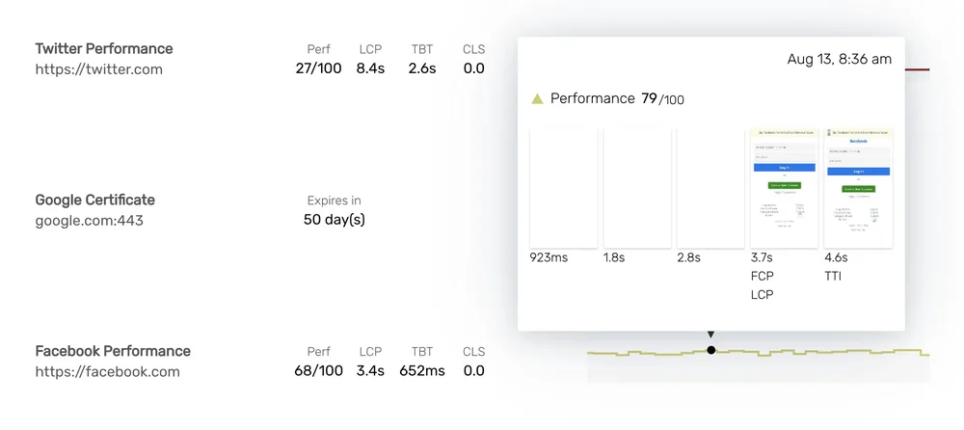Open the Google Certificate monitor

94,200
